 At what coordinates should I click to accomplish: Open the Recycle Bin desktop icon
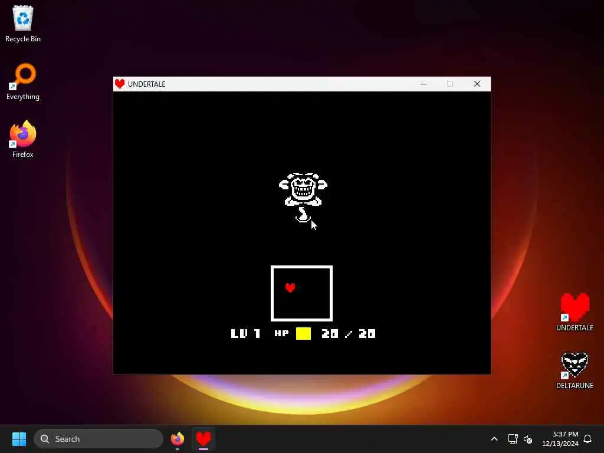[23, 24]
